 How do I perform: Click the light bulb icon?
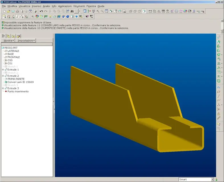[x=50, y=16]
